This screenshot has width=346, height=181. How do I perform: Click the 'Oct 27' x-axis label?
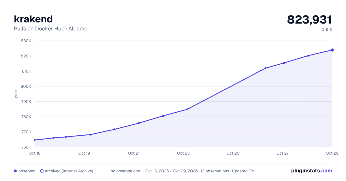click(x=283, y=153)
